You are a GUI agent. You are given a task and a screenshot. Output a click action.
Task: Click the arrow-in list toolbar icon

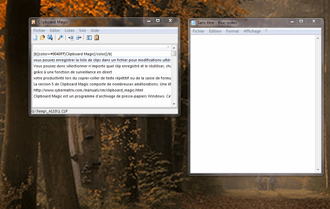(71, 38)
